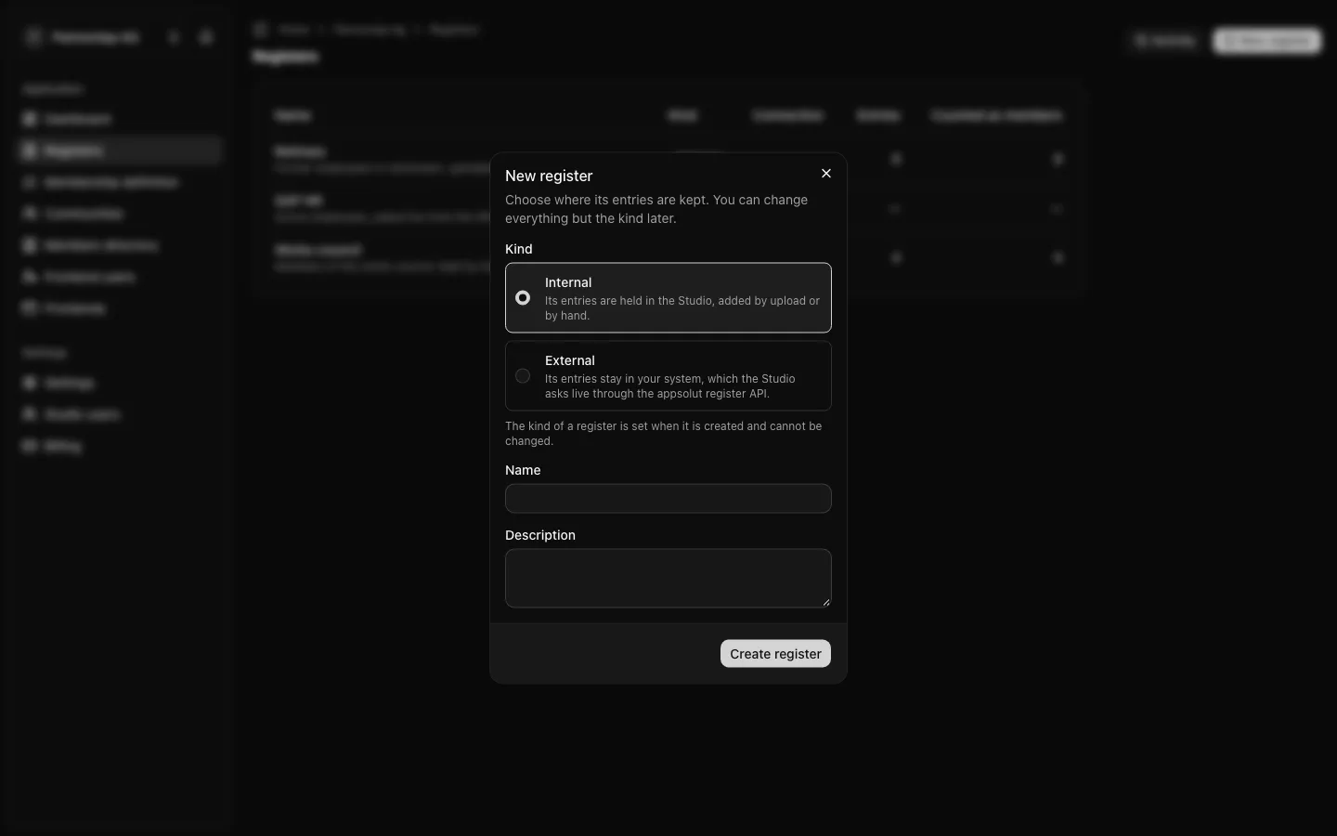The width and height of the screenshot is (1337, 836).
Task: Click the "Choose where its entries are kept" text
Action: (x=656, y=209)
